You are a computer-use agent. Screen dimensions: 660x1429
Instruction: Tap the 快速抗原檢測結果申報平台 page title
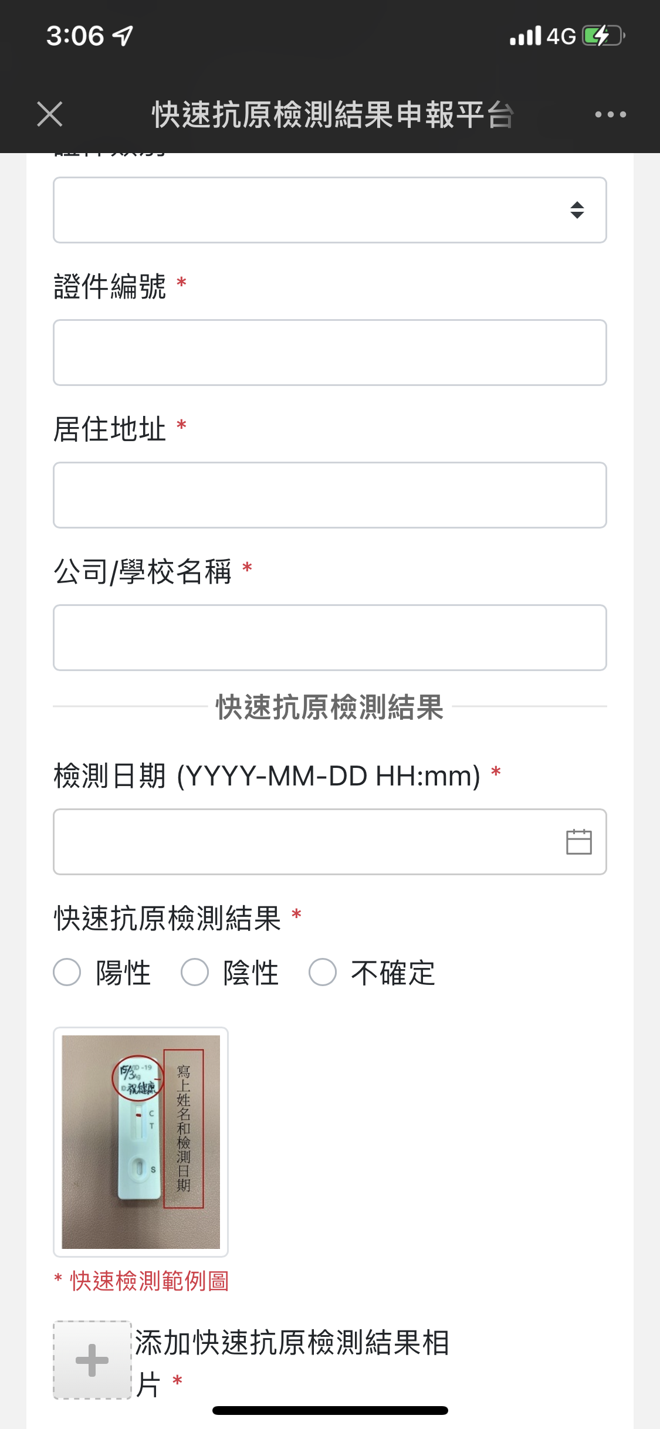(x=333, y=114)
